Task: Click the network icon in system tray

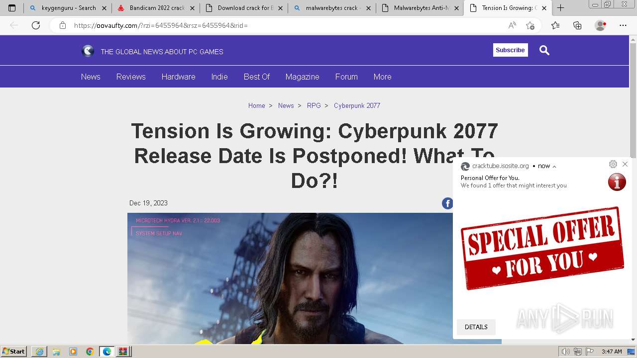Action: point(578,352)
